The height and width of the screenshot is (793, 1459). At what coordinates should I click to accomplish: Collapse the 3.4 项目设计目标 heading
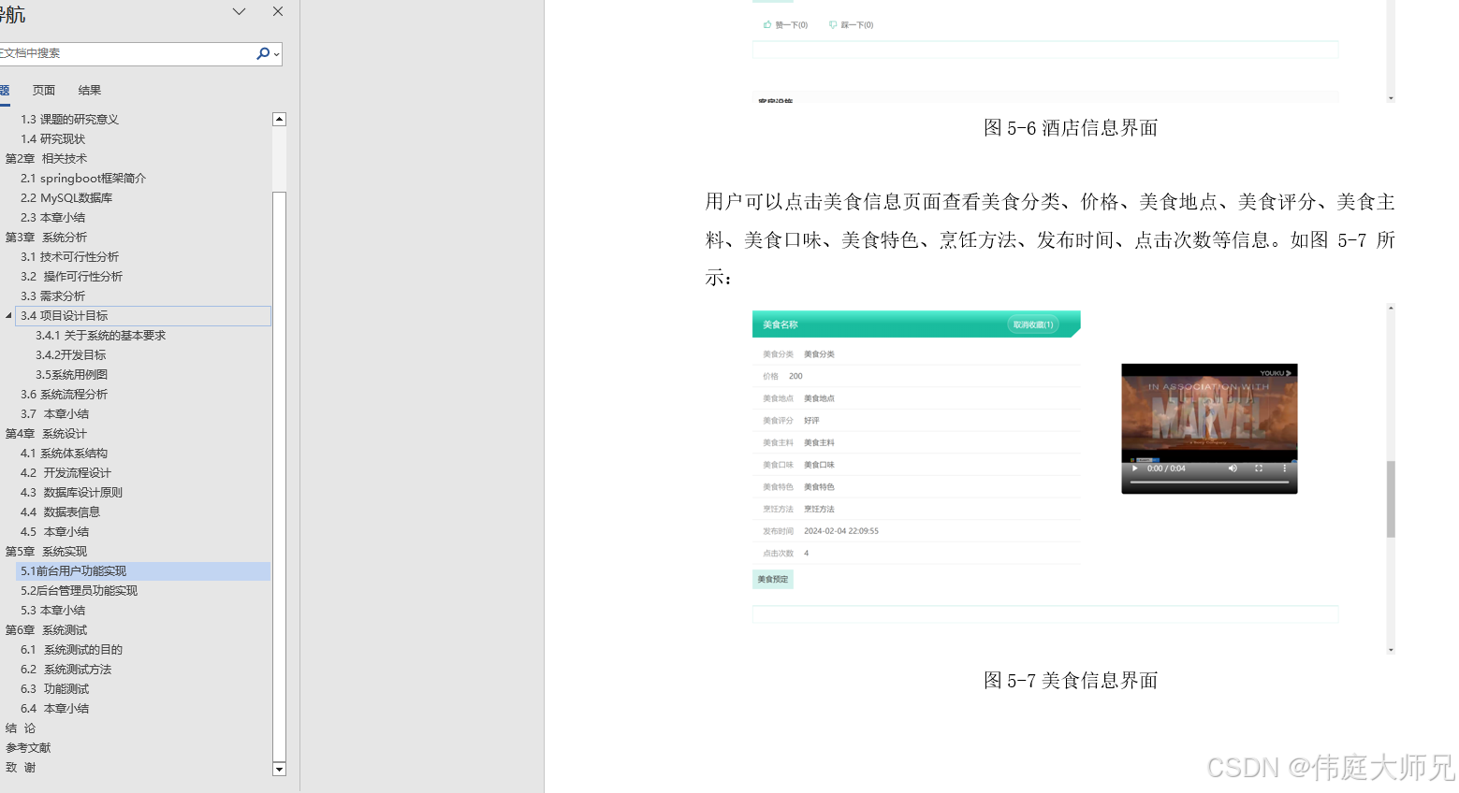coord(8,315)
